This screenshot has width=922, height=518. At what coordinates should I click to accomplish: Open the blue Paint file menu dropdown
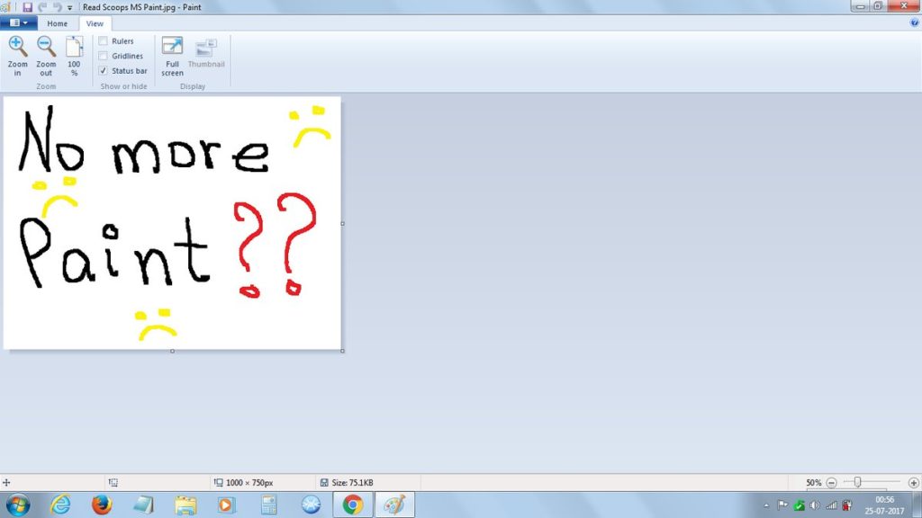[19, 22]
